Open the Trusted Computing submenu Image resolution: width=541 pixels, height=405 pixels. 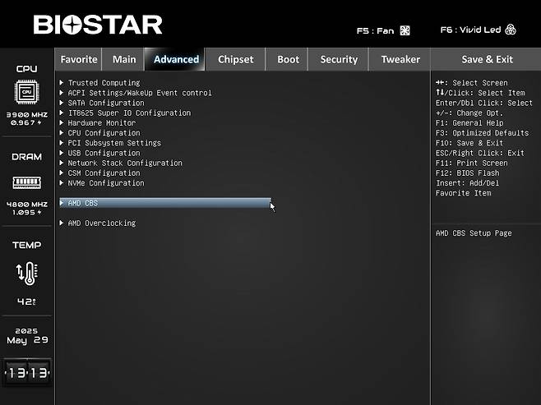point(104,83)
